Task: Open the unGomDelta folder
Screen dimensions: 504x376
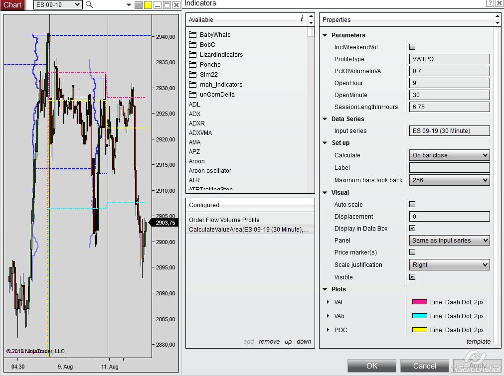Action: pos(217,95)
